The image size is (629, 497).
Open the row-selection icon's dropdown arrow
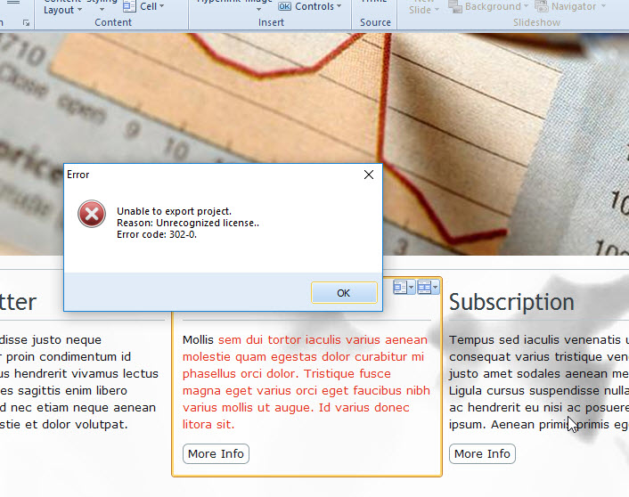436,287
